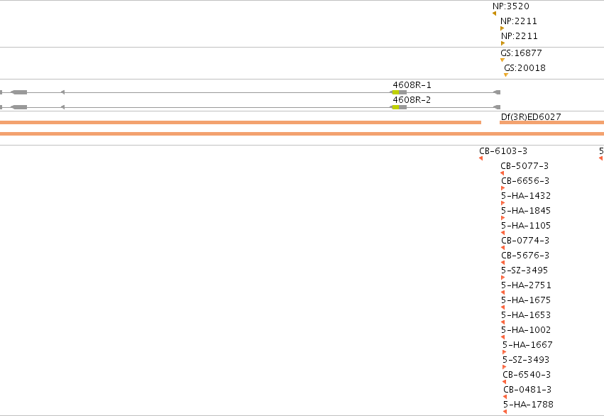Image resolution: width=604 pixels, height=416 pixels.
Task: Click the 5-HA-1788 triangle marker
Action: click(x=505, y=412)
